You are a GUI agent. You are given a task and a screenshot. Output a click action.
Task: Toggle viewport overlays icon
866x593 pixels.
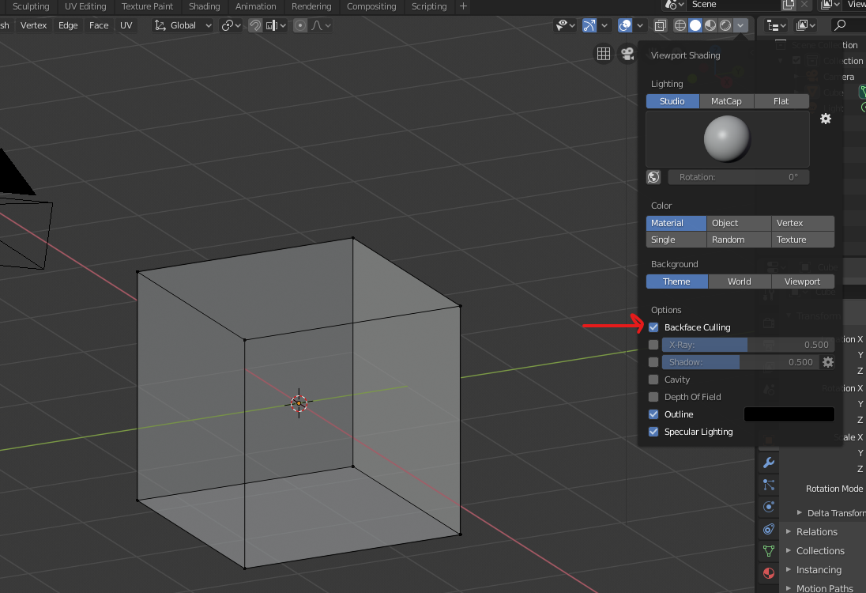[625, 25]
